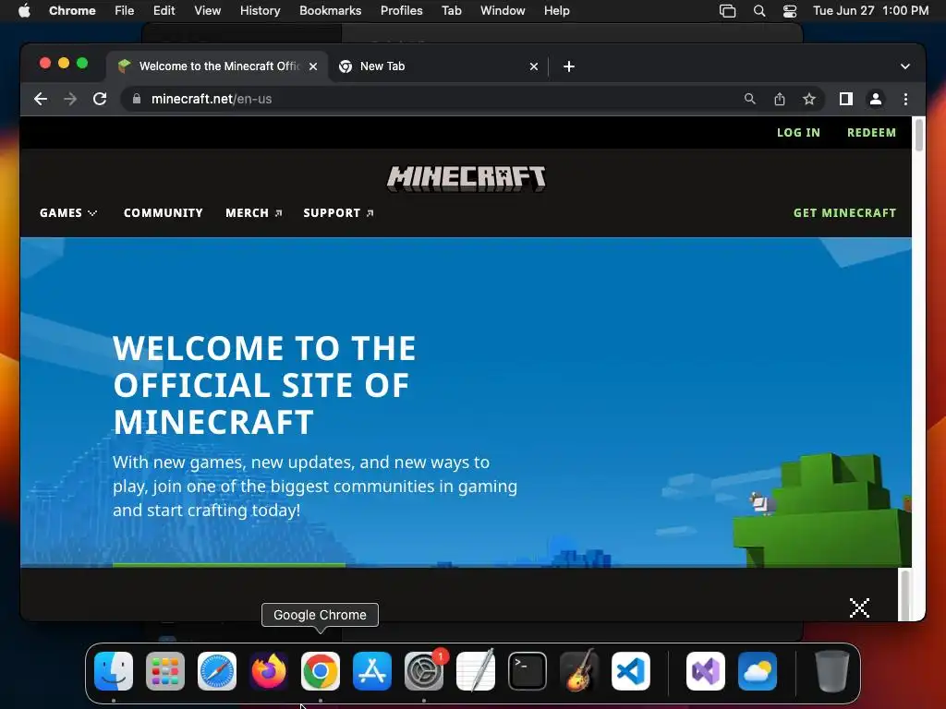946x709 pixels.
Task: Reload the Minecraft page
Action: pos(100,99)
